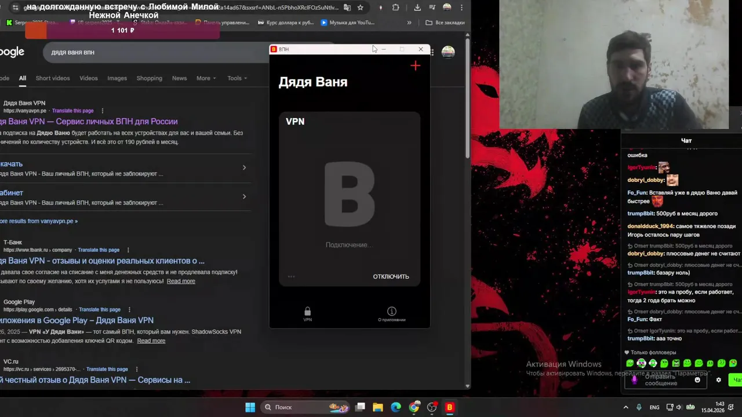Image resolution: width=742 pixels, height=417 pixels.
Task: Open 'Дядя Ваня VPN — Сервис личных ВПН' link
Action: (x=89, y=122)
